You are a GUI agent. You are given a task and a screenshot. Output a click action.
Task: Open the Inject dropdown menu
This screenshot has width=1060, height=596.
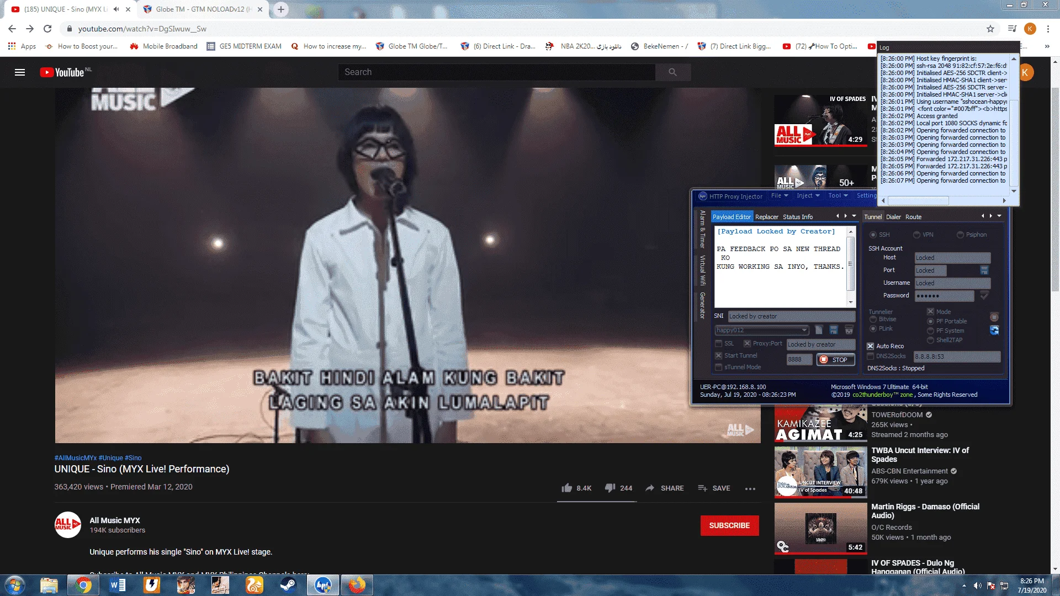pos(808,196)
